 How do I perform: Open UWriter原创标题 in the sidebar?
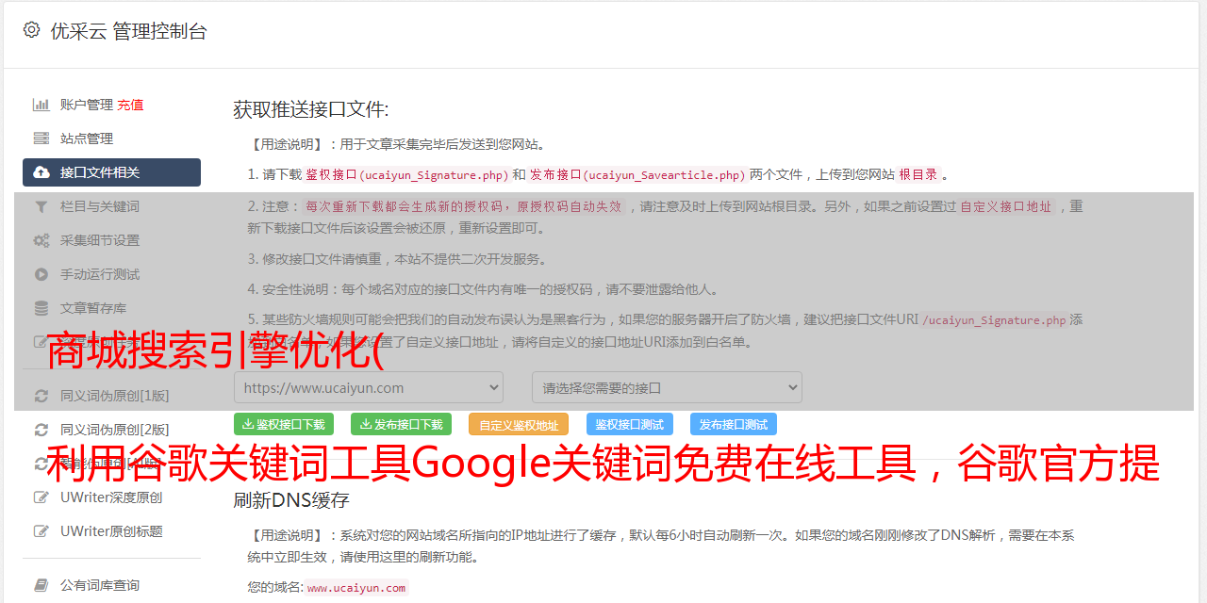coord(111,531)
